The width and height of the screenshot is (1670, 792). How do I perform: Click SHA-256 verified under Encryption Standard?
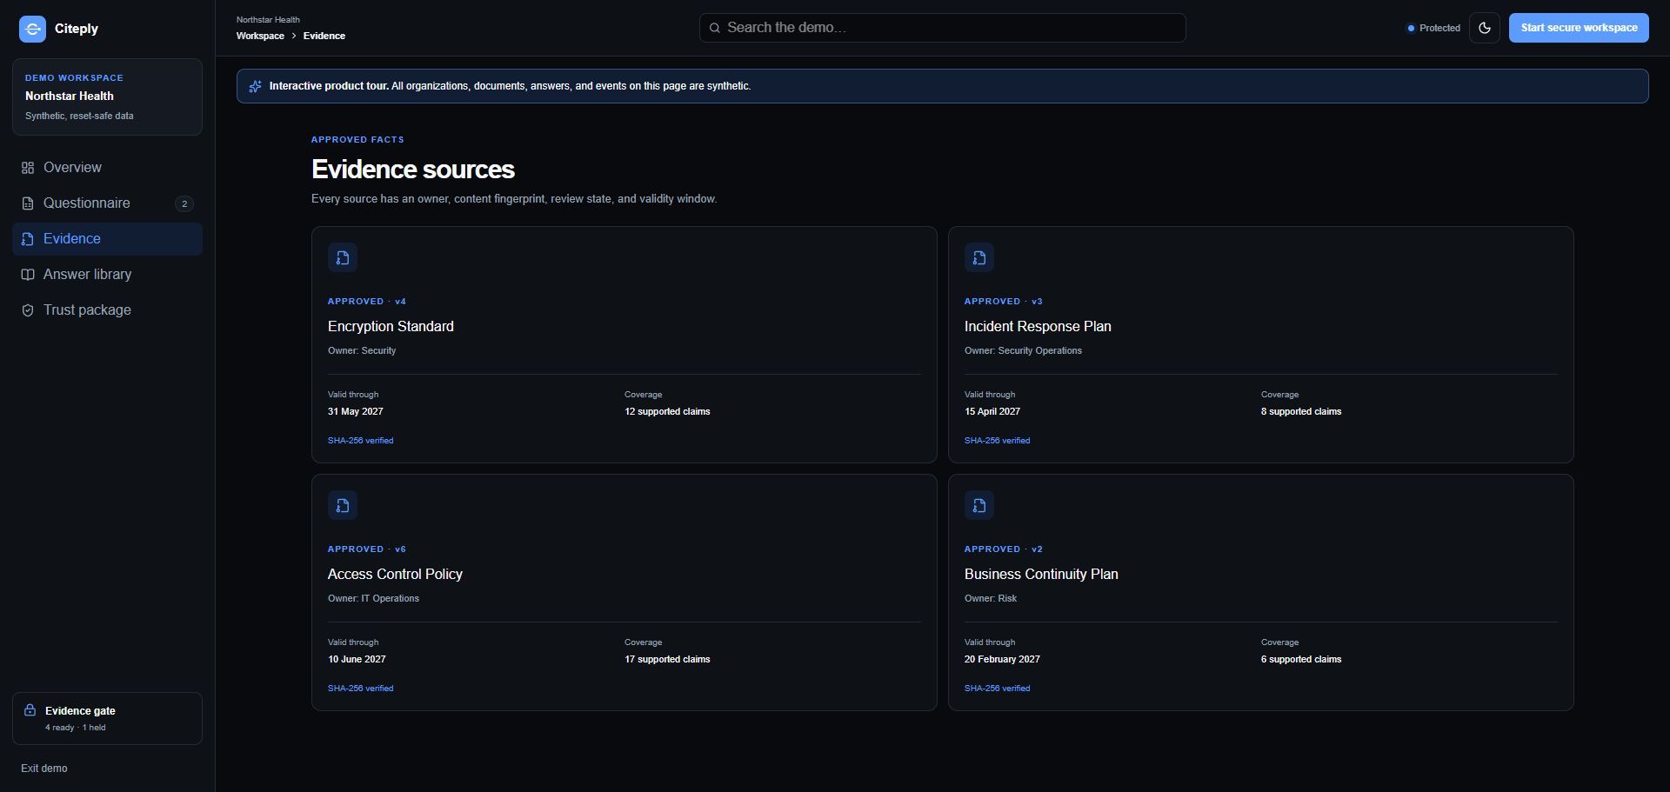tap(360, 441)
